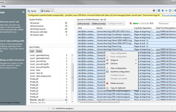Close the Profiles tab via its X icon

[52, 11]
